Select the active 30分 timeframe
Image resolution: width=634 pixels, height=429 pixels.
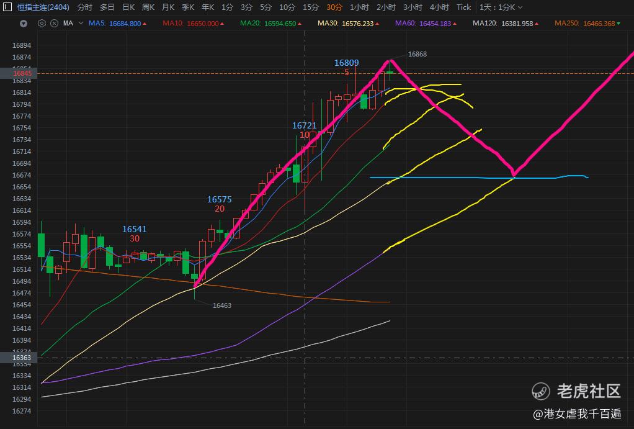(334, 7)
